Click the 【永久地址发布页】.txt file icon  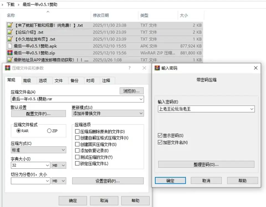tap(10, 39)
